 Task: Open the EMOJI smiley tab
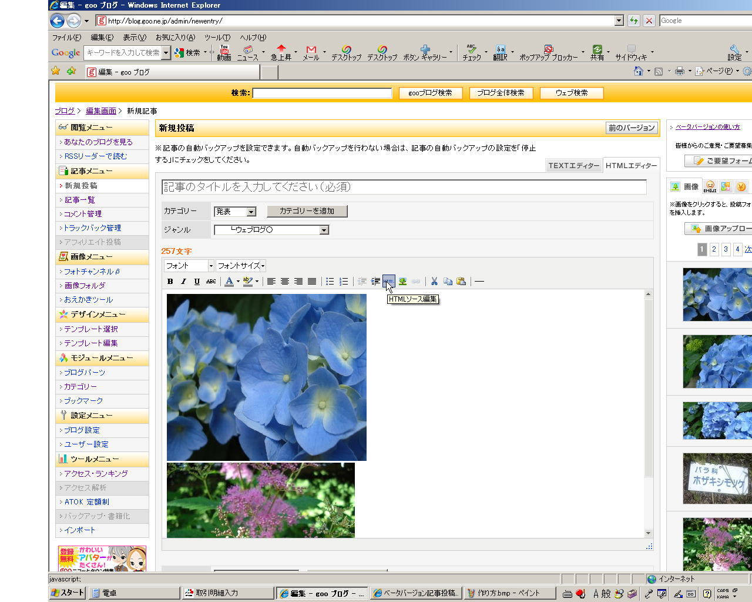(710, 186)
